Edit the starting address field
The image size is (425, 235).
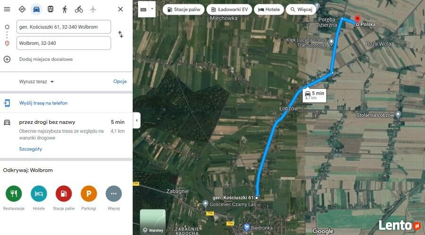tap(64, 27)
